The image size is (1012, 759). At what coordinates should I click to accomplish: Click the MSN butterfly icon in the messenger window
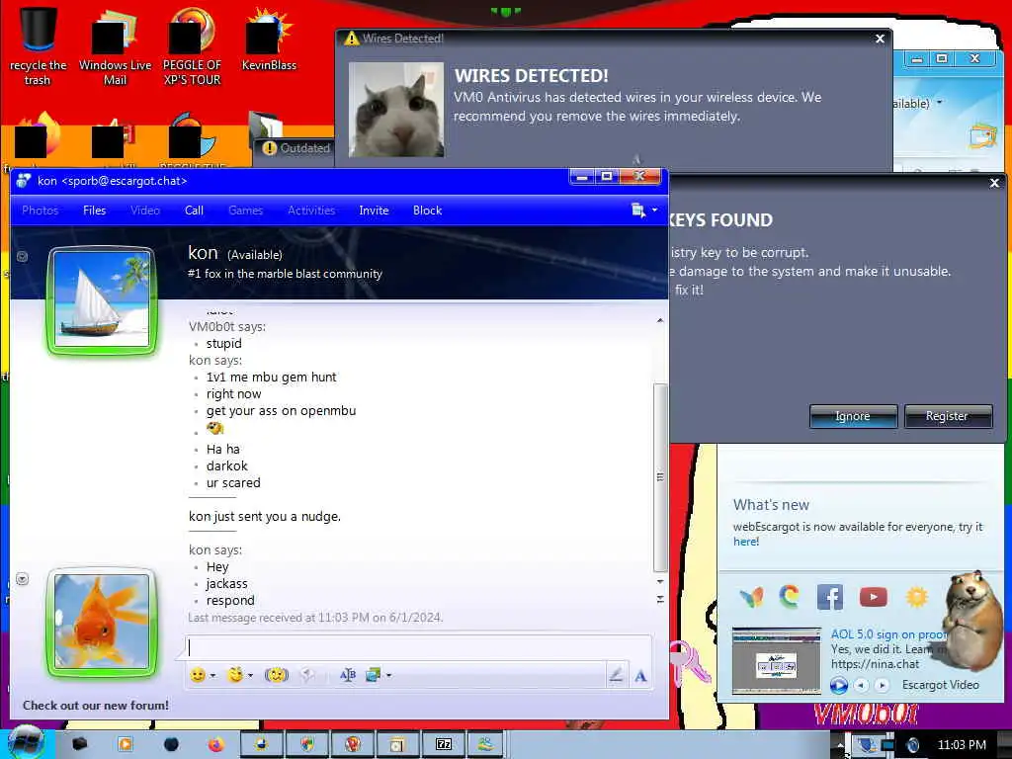pos(751,597)
